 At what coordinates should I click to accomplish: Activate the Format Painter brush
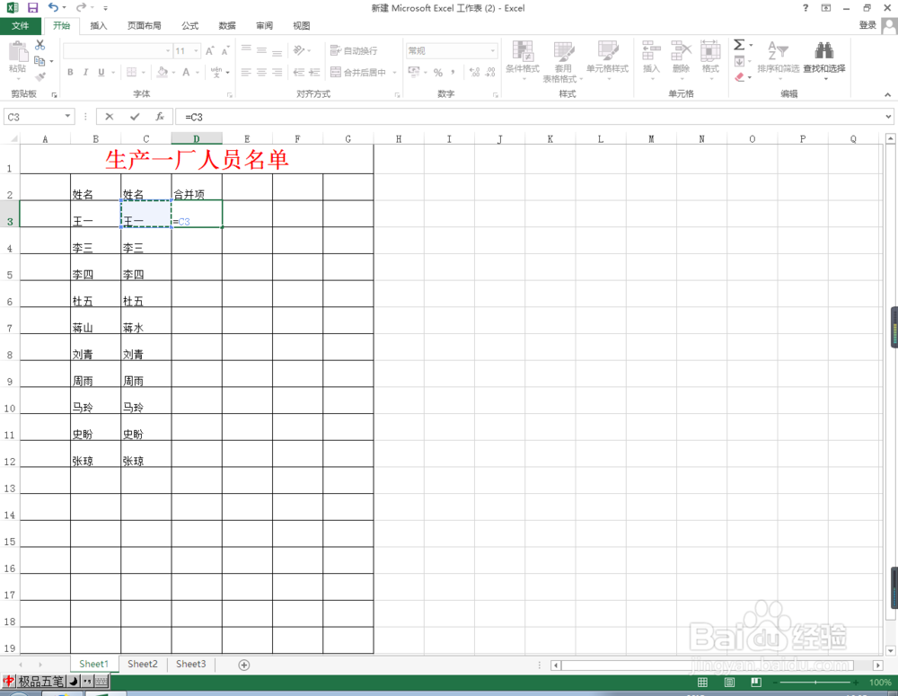coord(40,76)
